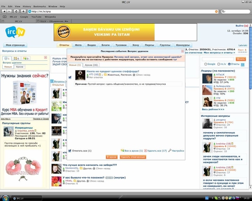
Task: Switch to the Архив (16) tab in popup
Action: (x=91, y=65)
